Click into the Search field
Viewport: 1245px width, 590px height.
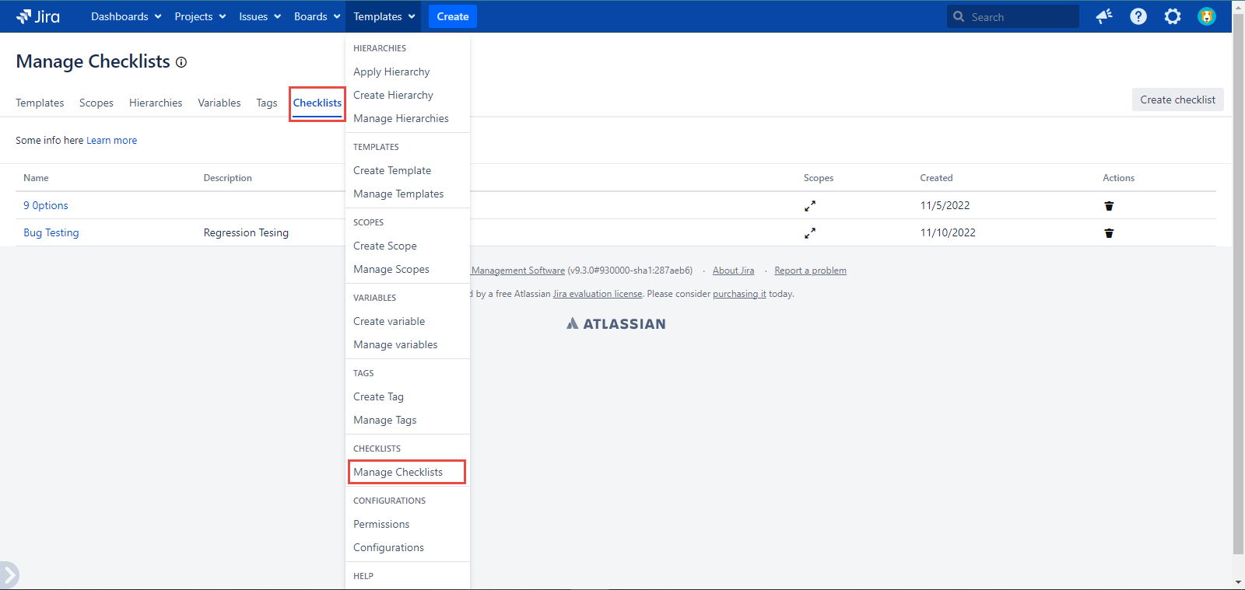click(x=1021, y=17)
